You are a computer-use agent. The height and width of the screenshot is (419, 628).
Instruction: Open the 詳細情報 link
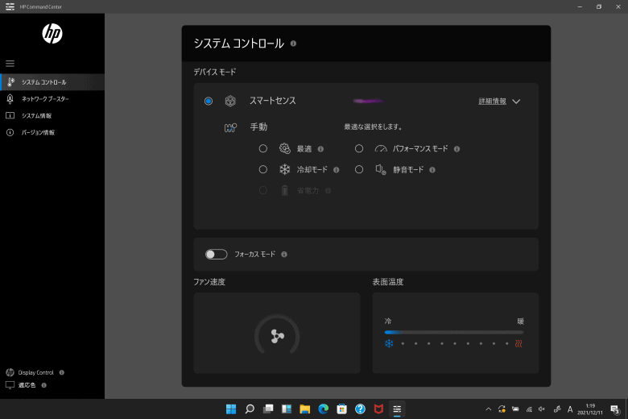pyautogui.click(x=492, y=102)
